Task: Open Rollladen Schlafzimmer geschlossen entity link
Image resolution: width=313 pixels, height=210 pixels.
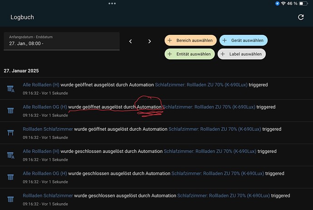Action: tap(48, 195)
